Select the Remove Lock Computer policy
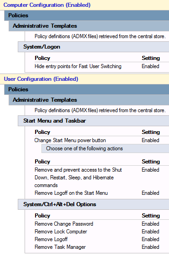 click(61, 232)
